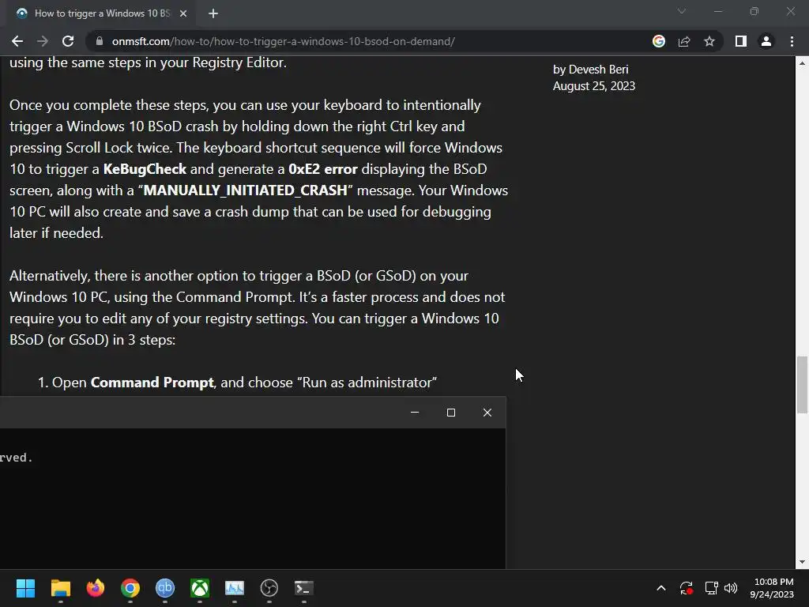Click inside the Command Prompt console area
Screen dimensions: 809x607
pos(253,499)
